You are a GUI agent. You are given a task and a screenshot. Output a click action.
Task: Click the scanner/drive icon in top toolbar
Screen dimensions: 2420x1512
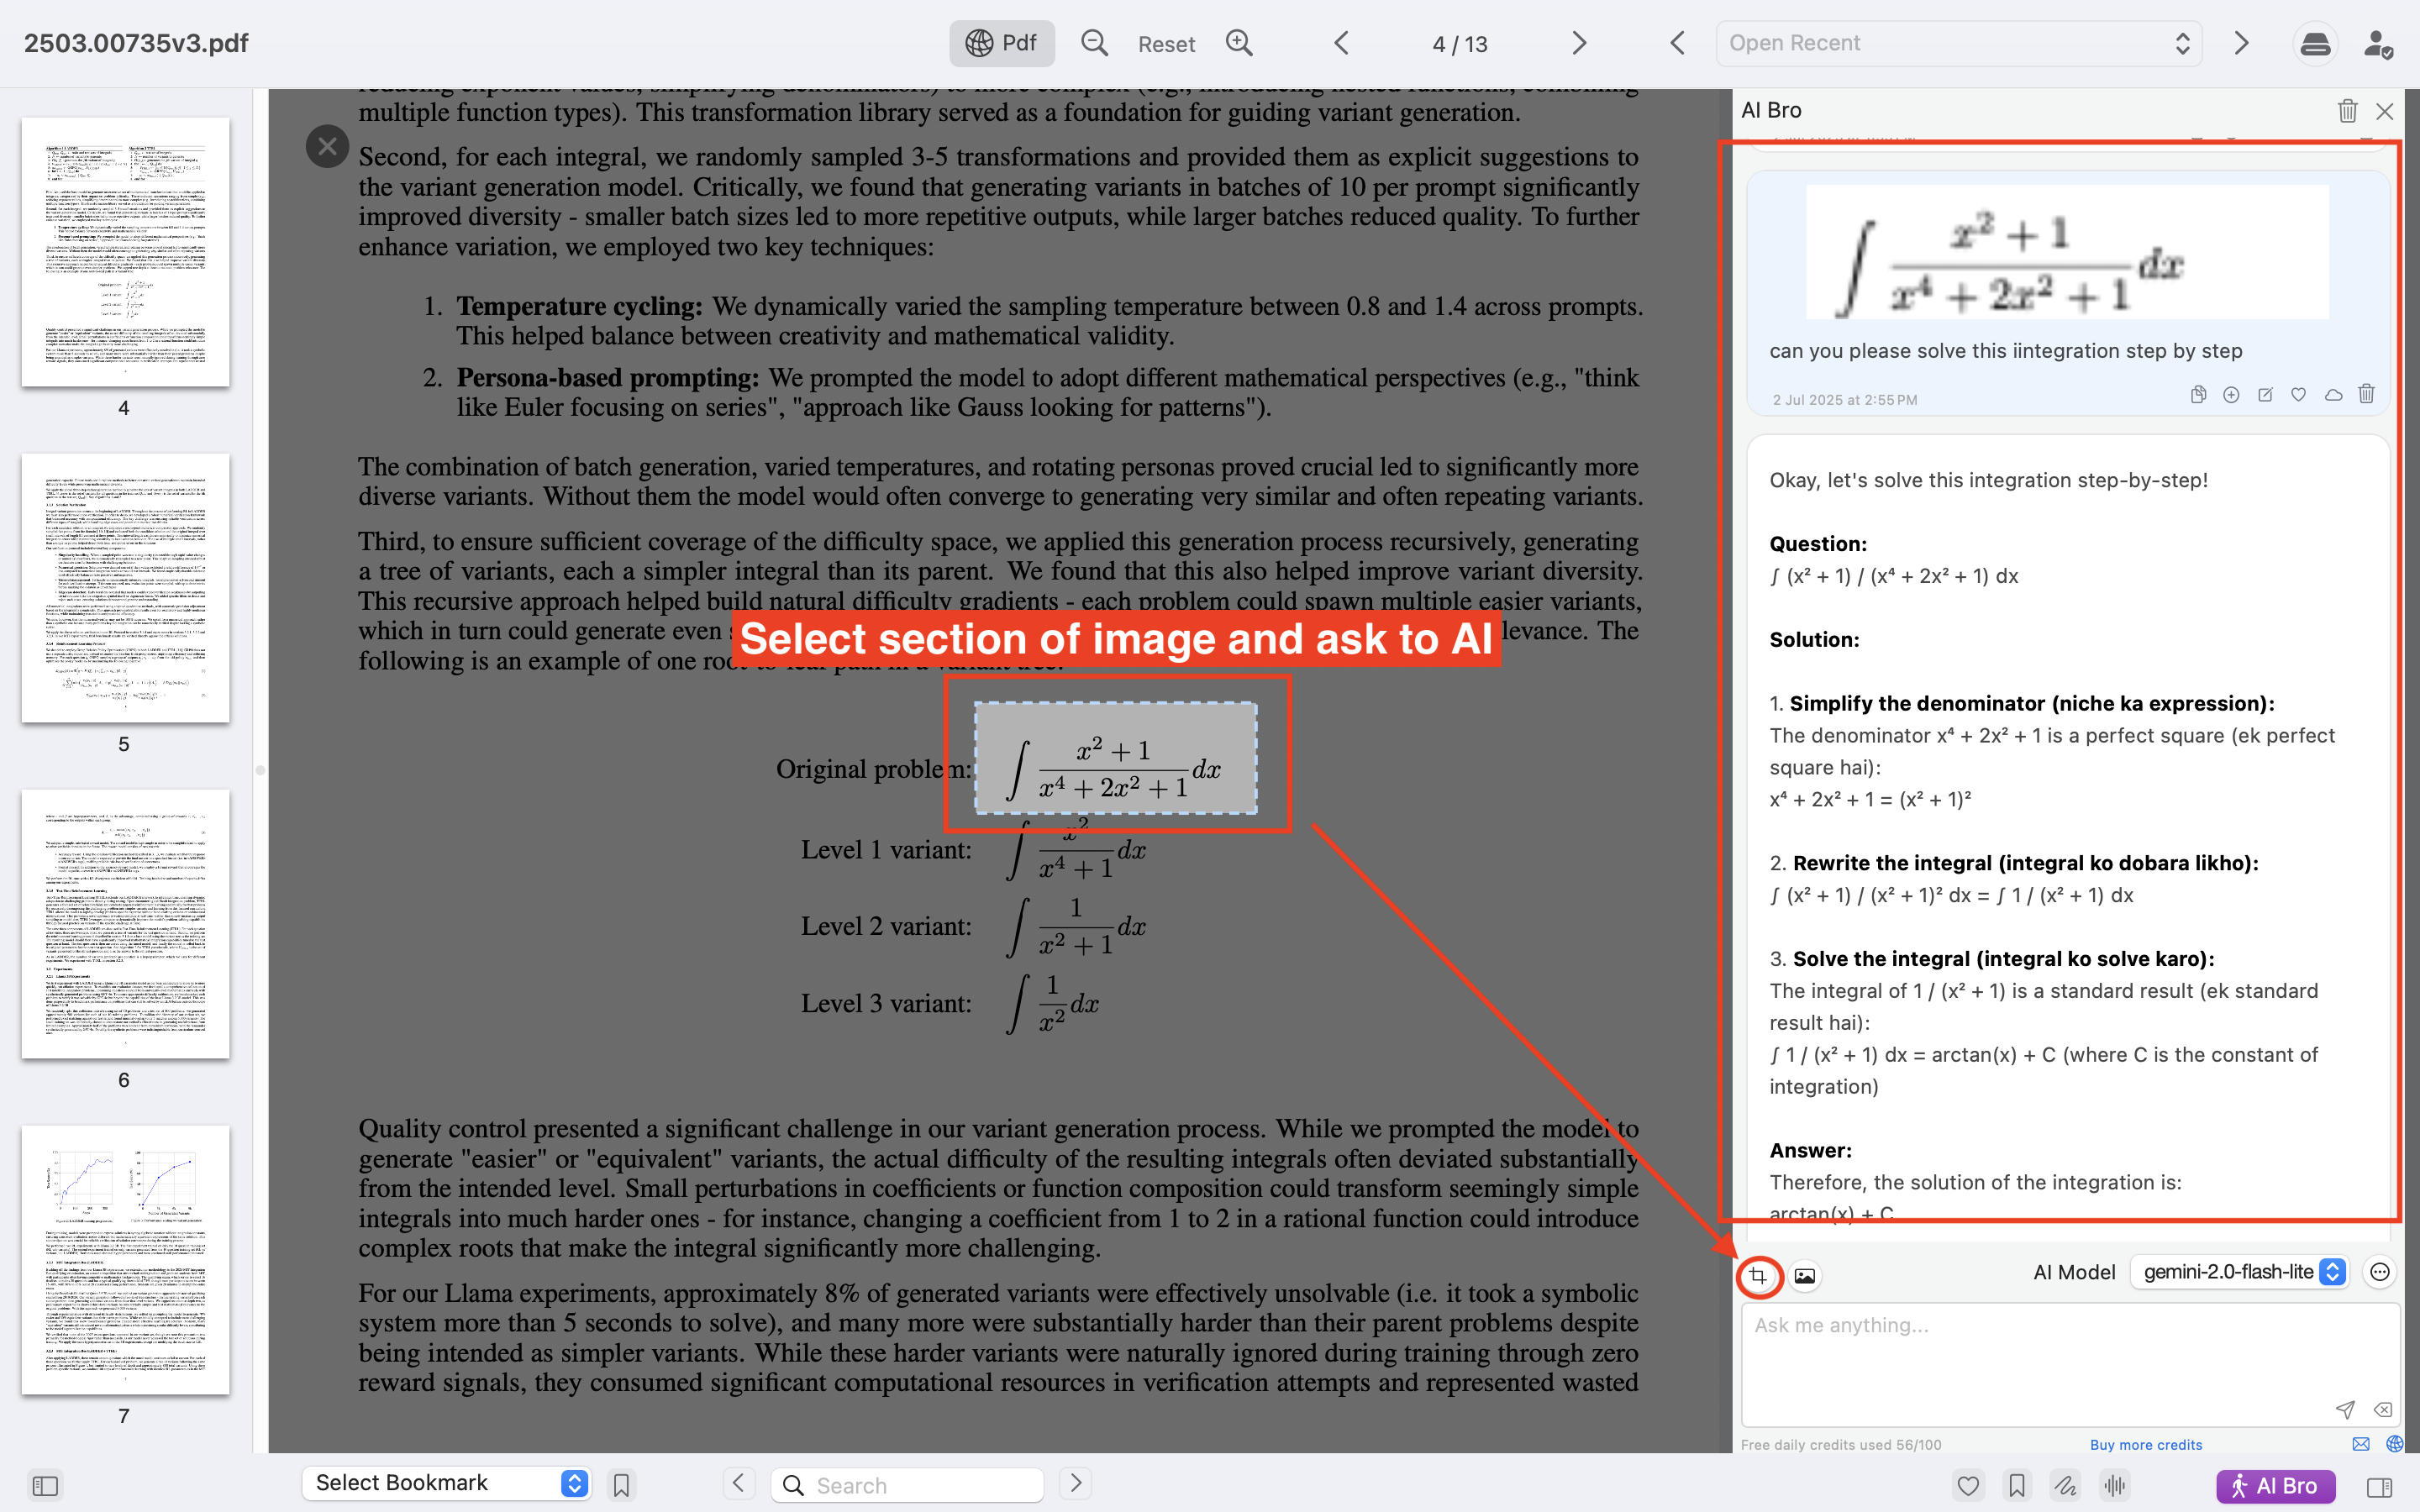tap(2315, 44)
